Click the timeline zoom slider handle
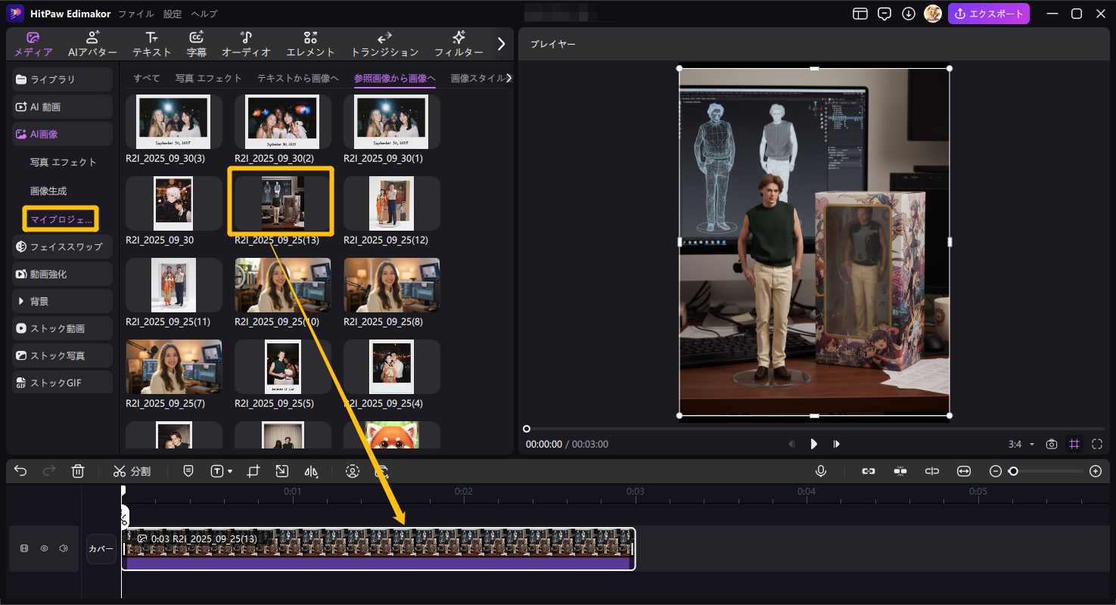 [x=1013, y=471]
